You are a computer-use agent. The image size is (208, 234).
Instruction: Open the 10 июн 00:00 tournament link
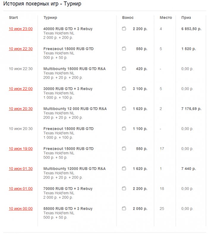click(x=21, y=209)
